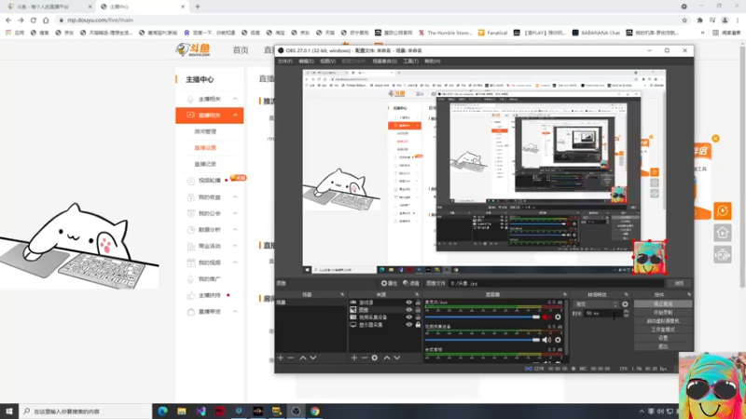746x419 pixels.
Task: Open Visual Studio from taskbar
Action: tap(200, 412)
